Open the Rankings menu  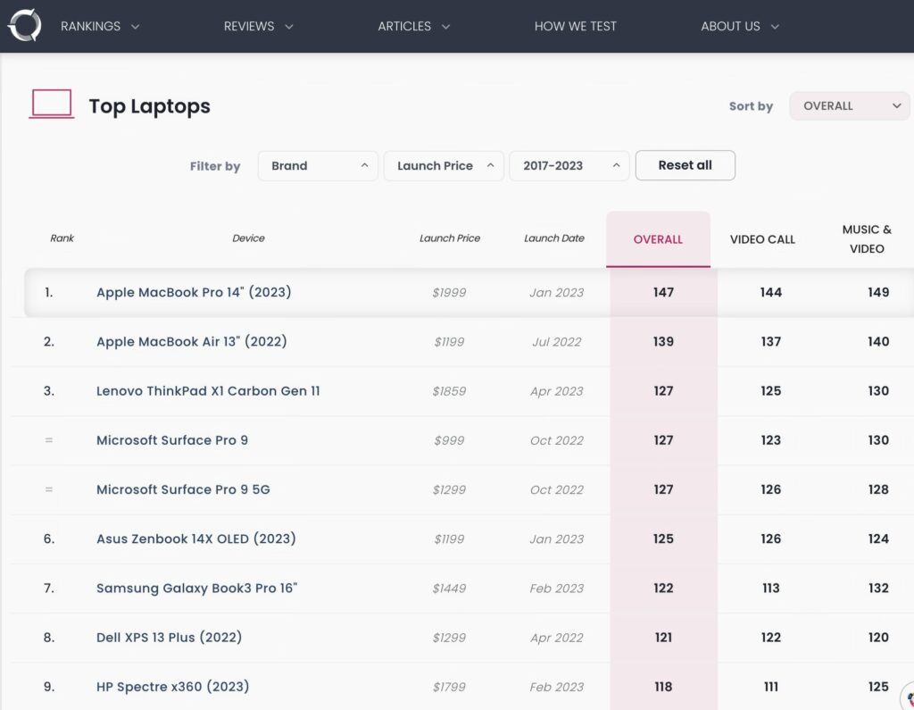click(x=100, y=27)
